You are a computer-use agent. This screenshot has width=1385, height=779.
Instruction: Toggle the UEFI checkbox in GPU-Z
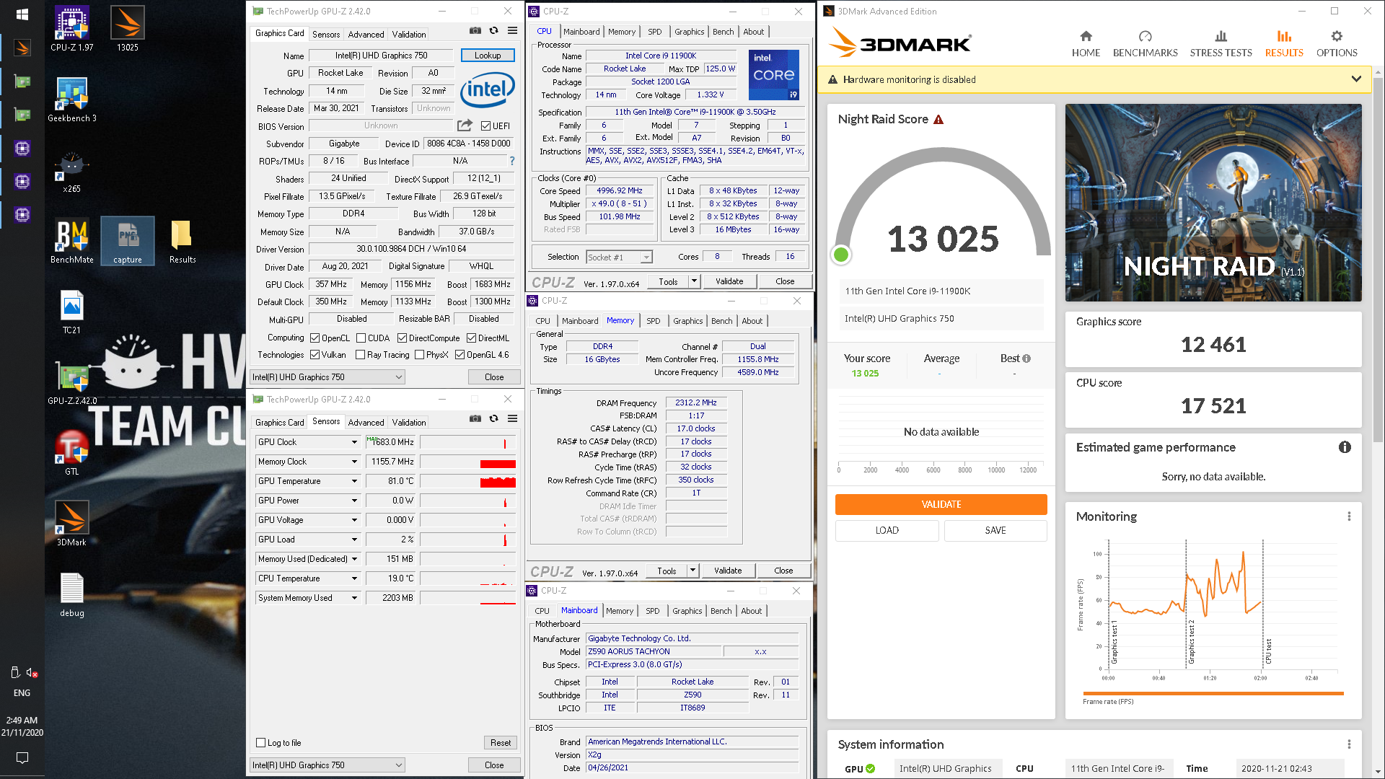coord(485,126)
